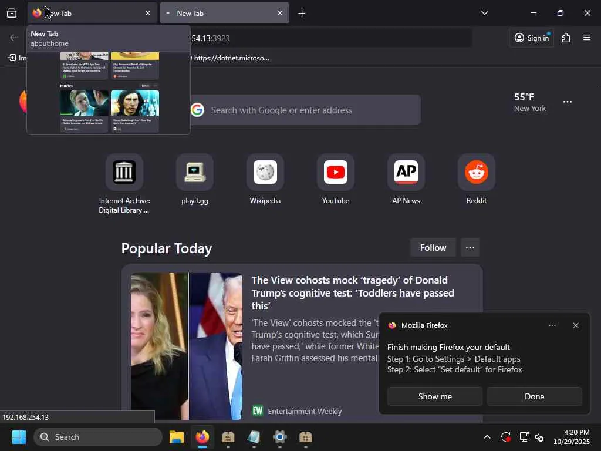Click Done in Firefox default prompt
The width and height of the screenshot is (601, 451).
[x=534, y=396]
